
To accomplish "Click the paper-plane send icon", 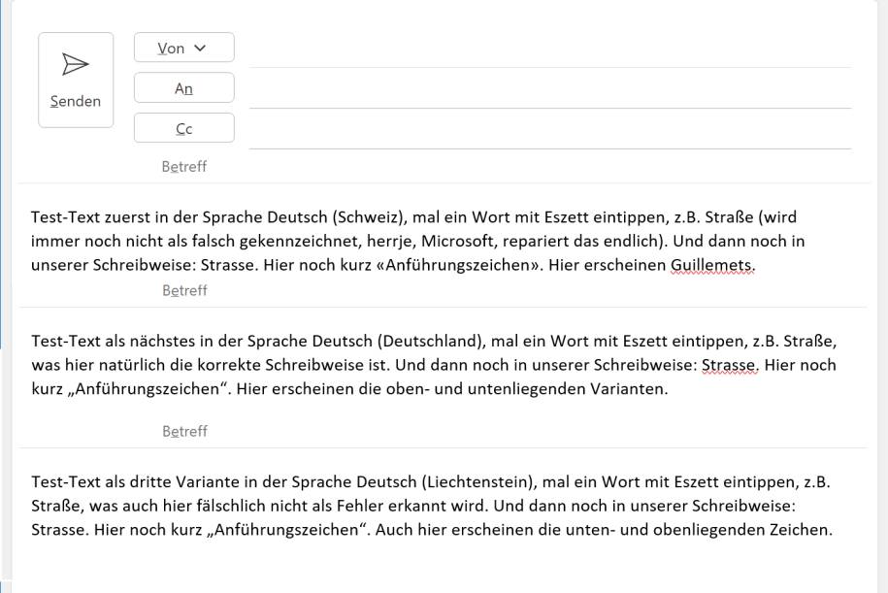I will click(x=76, y=64).
